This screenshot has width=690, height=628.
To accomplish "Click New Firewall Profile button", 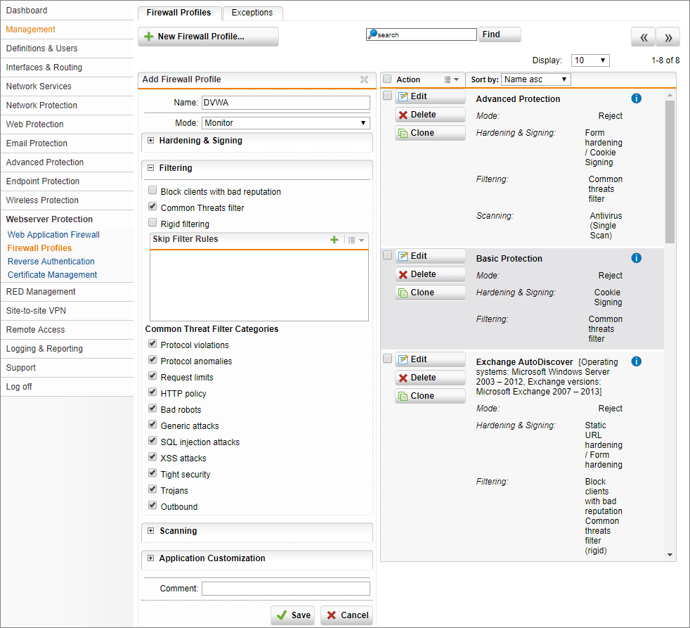I will (x=208, y=37).
